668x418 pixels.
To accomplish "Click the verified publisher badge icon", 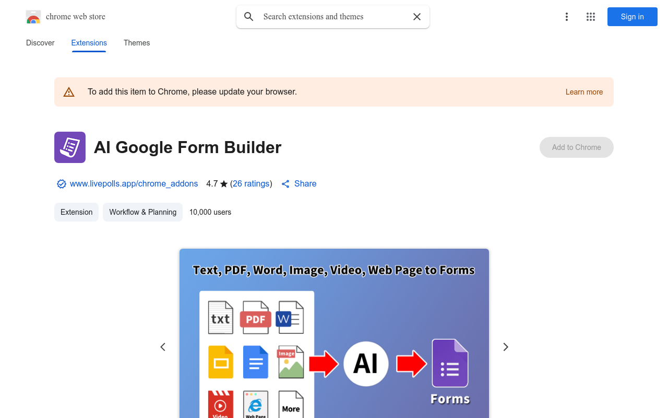I will pyautogui.click(x=62, y=184).
